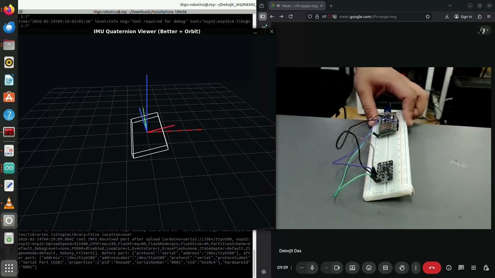Click settings gear below terminal scrollbar

point(264,272)
